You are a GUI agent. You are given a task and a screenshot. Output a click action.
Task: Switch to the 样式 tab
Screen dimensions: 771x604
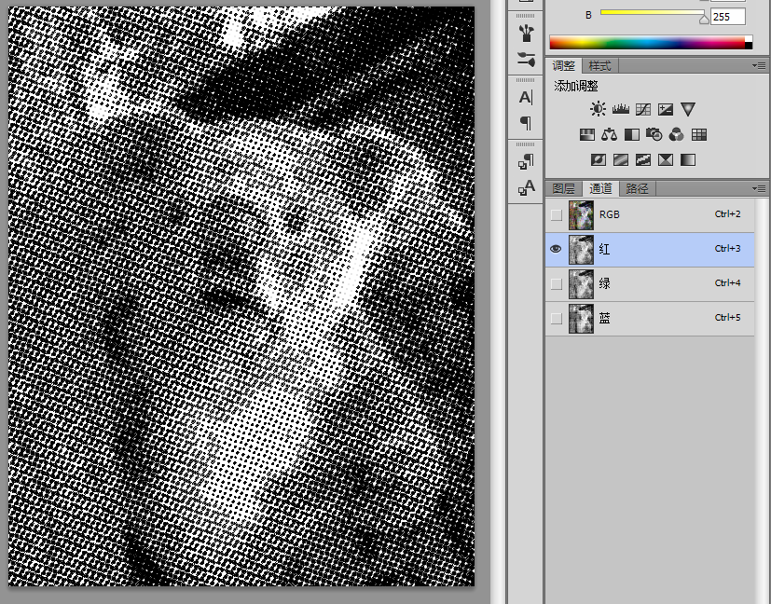[x=599, y=65]
